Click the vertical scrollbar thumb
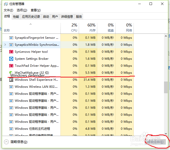 pyautogui.click(x=166, y=87)
